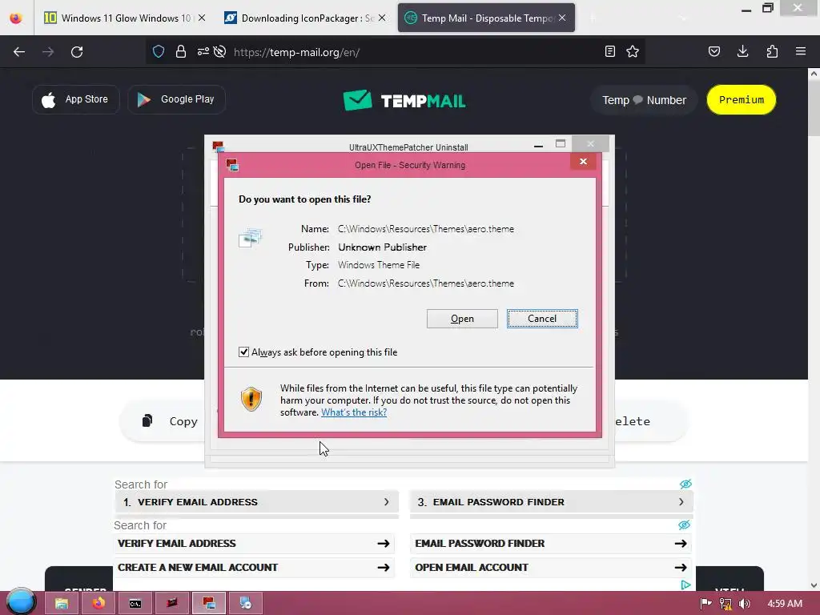The height and width of the screenshot is (615, 820).
Task: Open the Command Prompt taskbar icon
Action: click(x=135, y=604)
